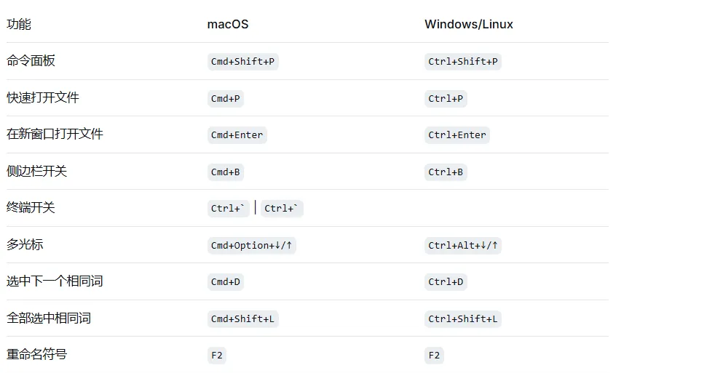Click the Ctrl+Shift+L shortcut code
Viewport: 715px width, 373px height.
(463, 318)
